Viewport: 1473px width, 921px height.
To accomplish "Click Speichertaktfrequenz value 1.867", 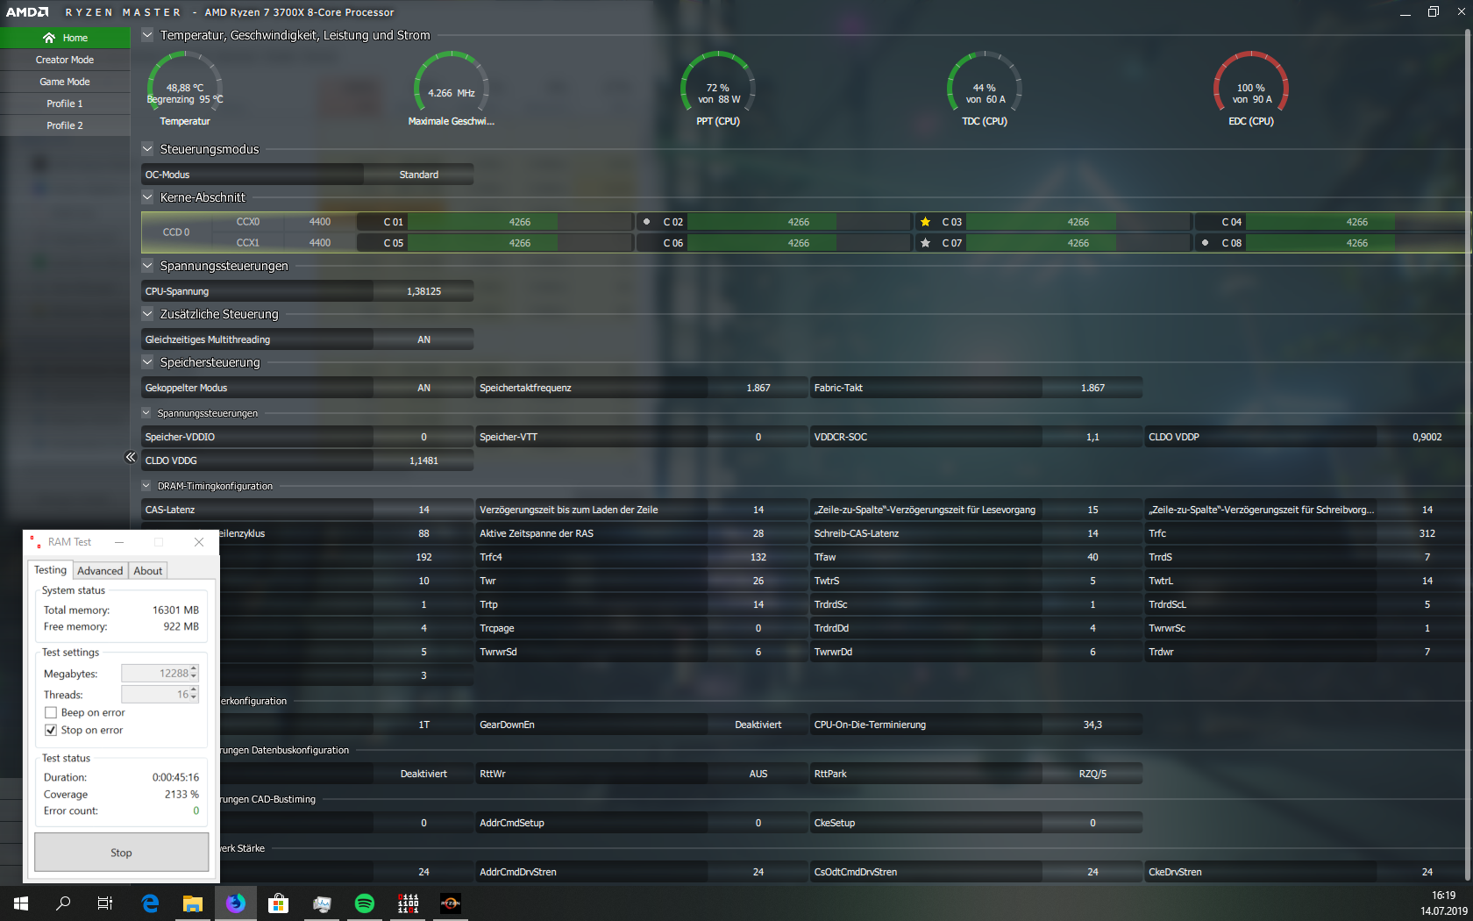I will (758, 388).
